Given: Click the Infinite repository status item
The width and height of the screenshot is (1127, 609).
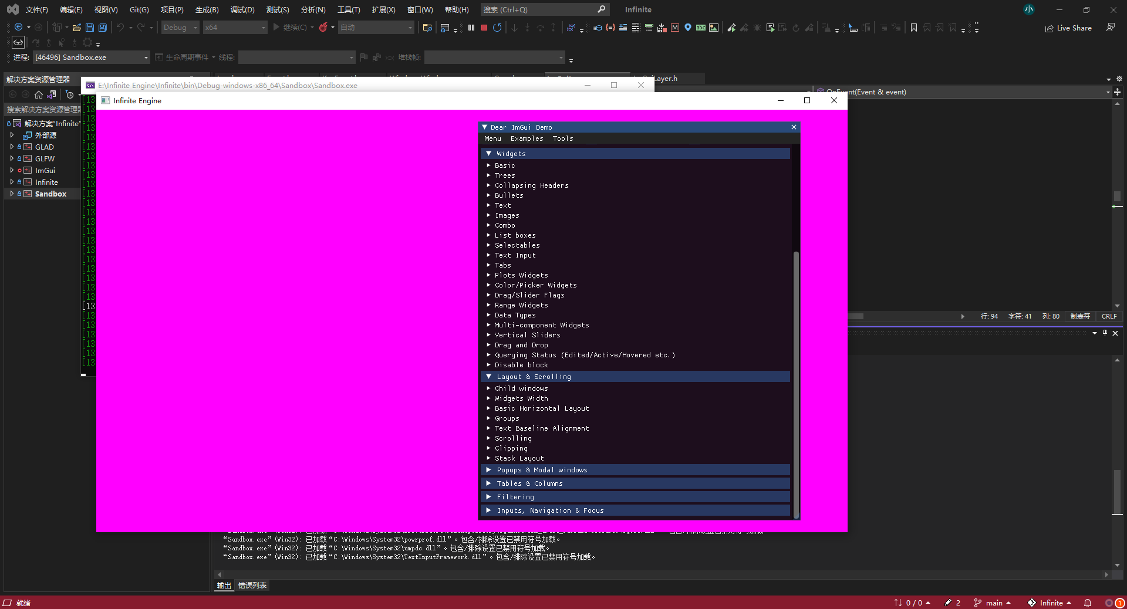Looking at the screenshot, I should tap(1050, 603).
